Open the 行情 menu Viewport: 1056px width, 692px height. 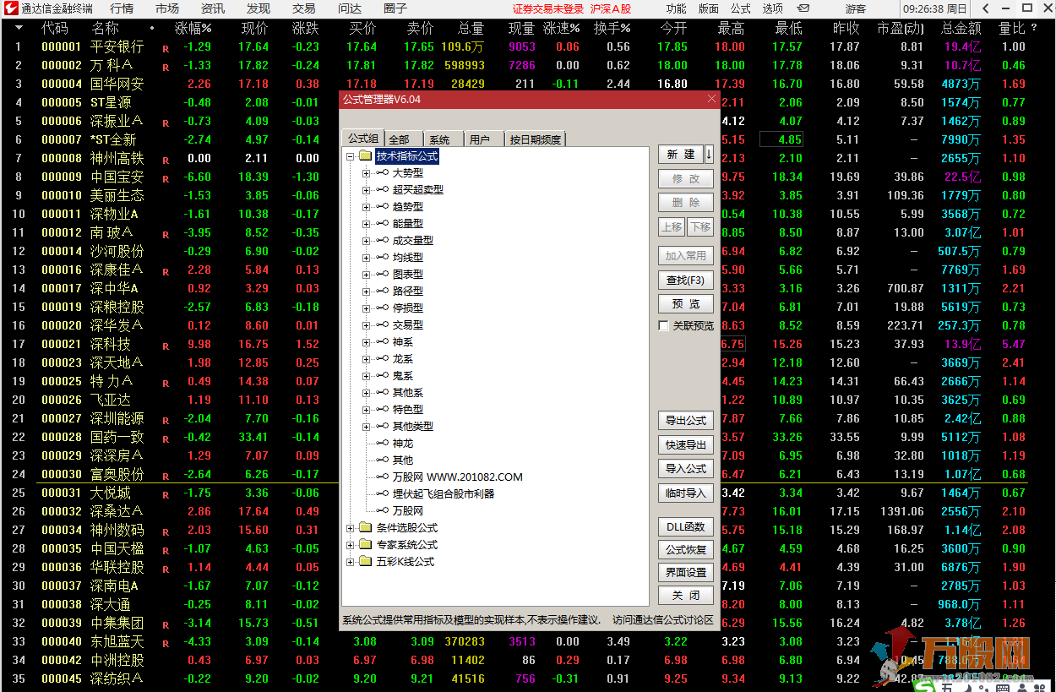click(x=122, y=8)
